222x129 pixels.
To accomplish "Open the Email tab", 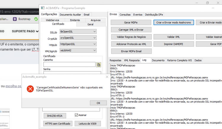I will (x=86, y=15).
